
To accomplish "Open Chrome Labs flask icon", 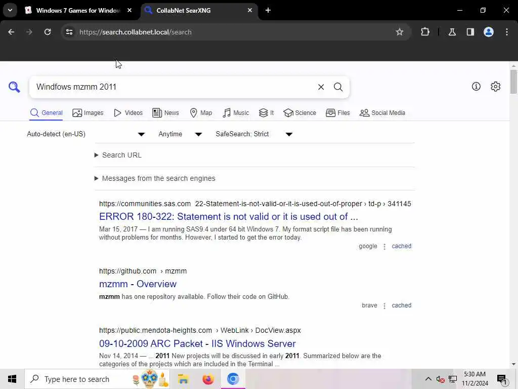I will tap(452, 32).
